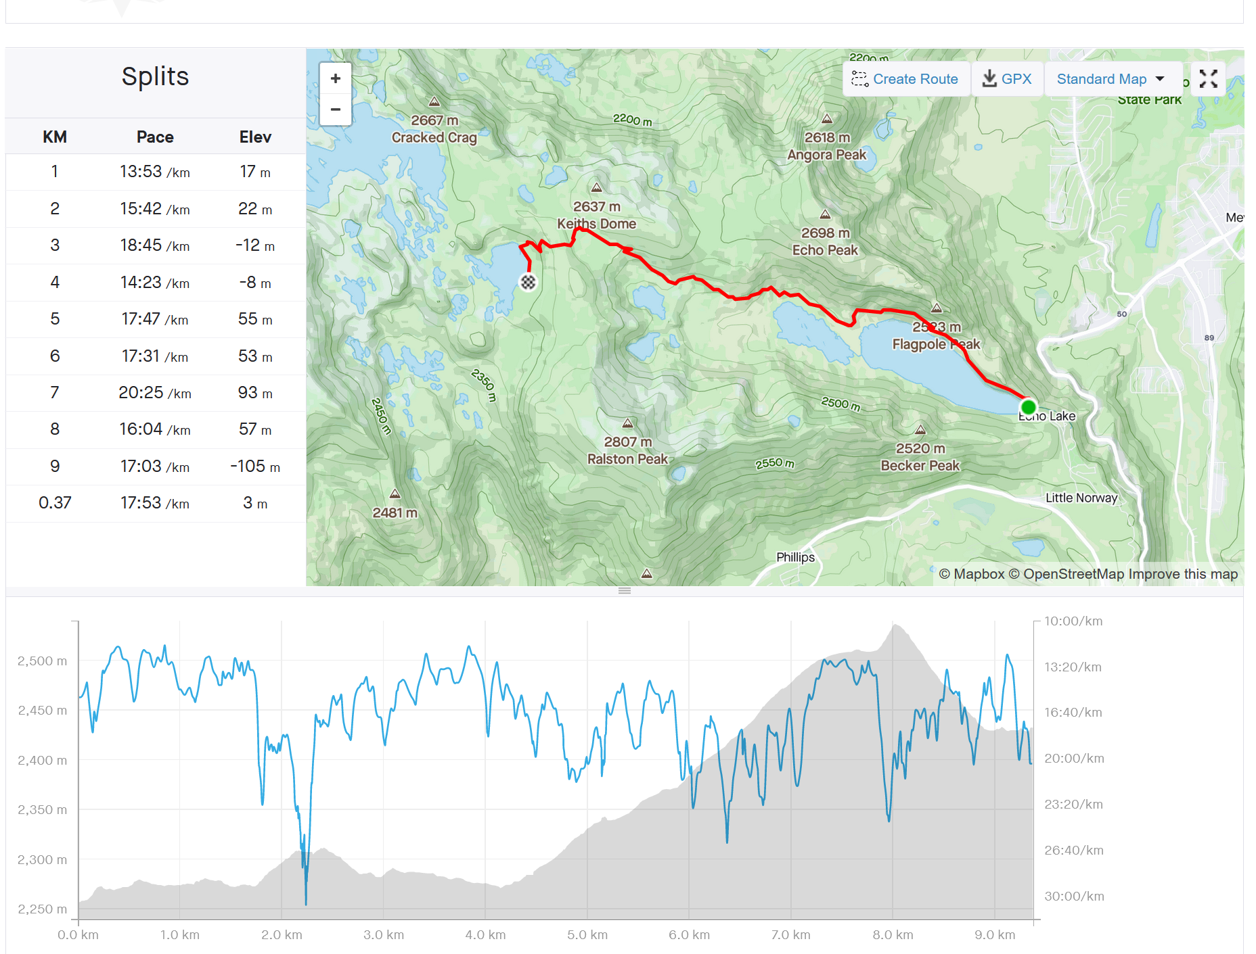Grab the map and chart resize handle
This screenshot has height=954, width=1256.
coord(625,591)
